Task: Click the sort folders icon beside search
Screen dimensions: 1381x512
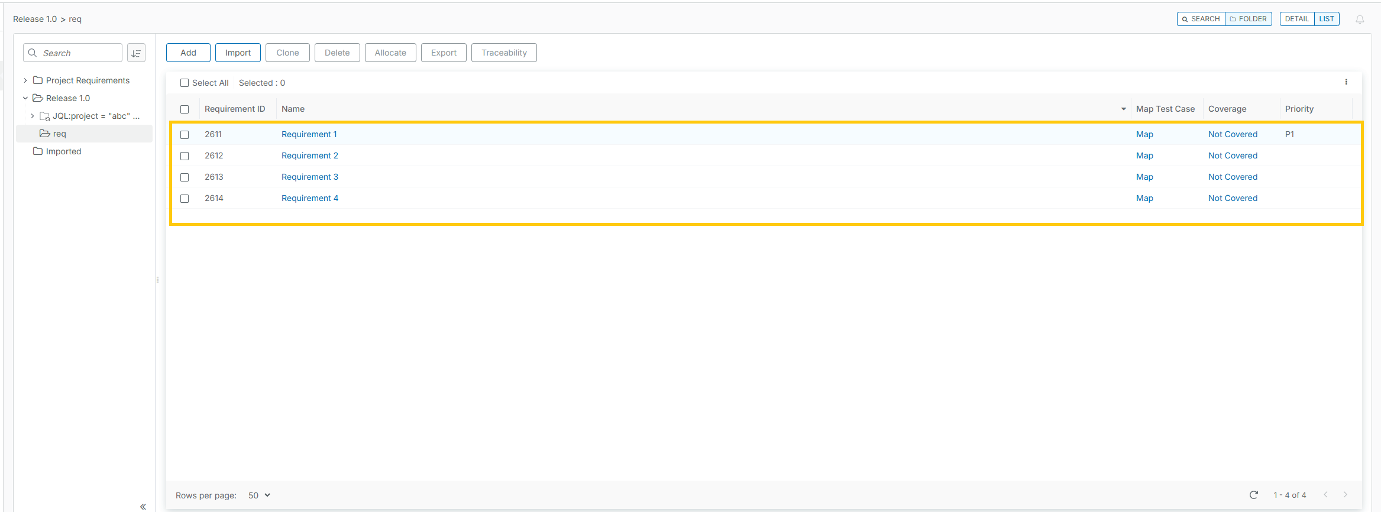Action: pyautogui.click(x=136, y=53)
